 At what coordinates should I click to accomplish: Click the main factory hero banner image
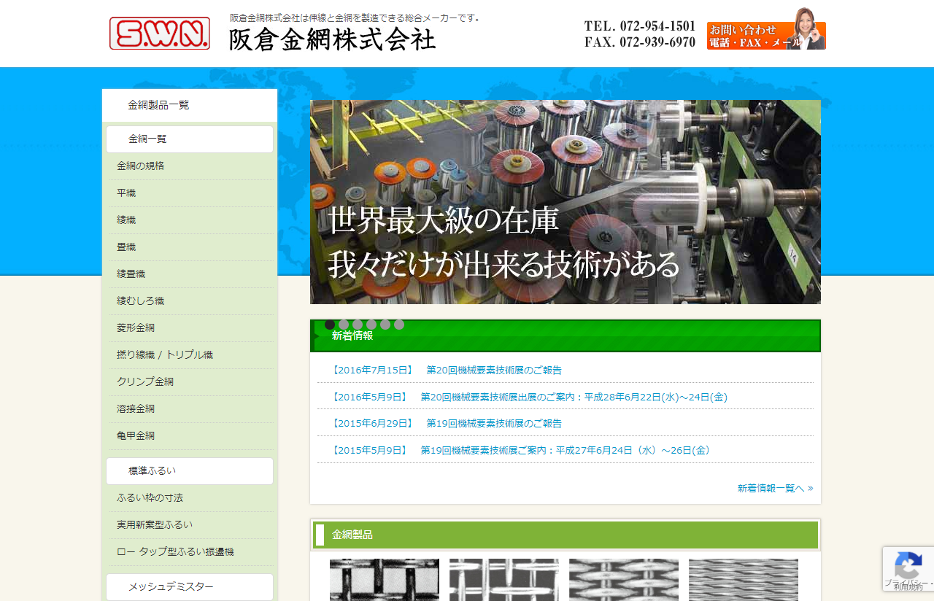point(566,202)
